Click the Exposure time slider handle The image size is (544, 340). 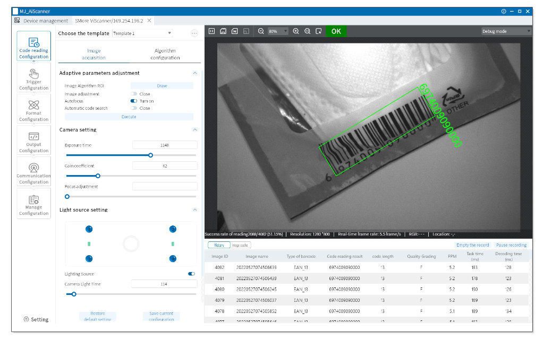coord(150,155)
